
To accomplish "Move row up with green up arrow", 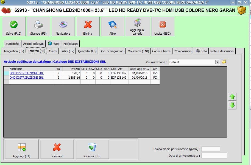I will tap(232, 97).
